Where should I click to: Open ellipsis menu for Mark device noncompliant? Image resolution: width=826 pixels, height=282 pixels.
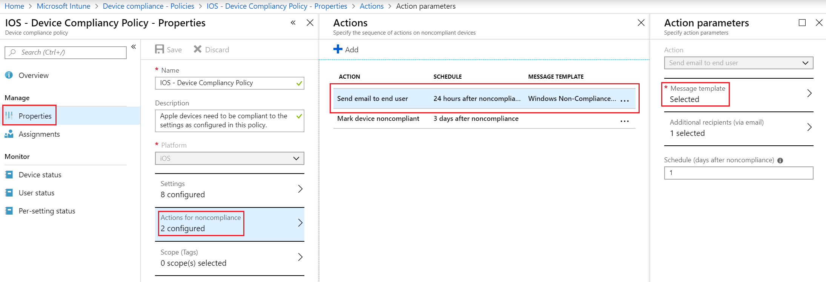pyautogui.click(x=625, y=121)
